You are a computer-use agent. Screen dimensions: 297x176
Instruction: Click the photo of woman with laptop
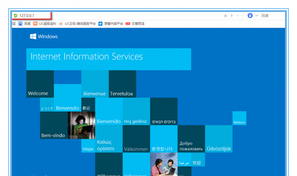point(81,125)
